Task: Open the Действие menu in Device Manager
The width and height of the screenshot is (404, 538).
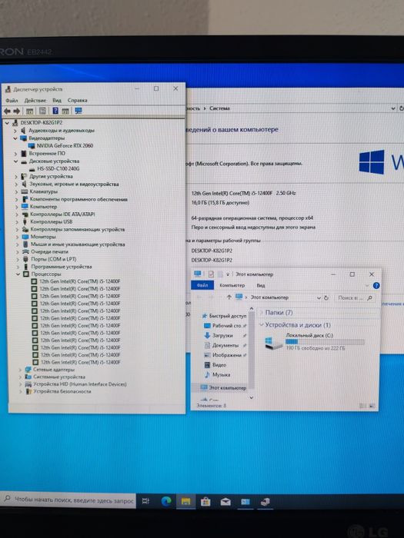Action: pyautogui.click(x=35, y=101)
